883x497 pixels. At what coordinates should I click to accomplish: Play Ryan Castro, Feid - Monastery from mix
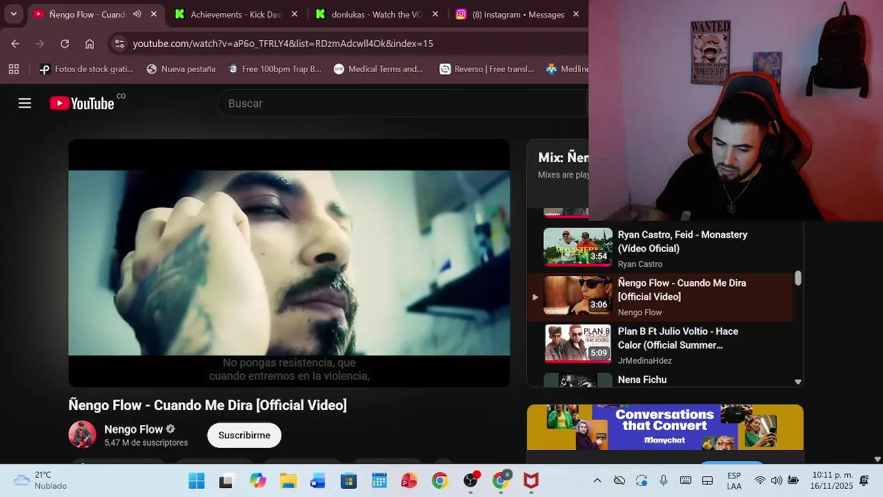click(x=682, y=242)
